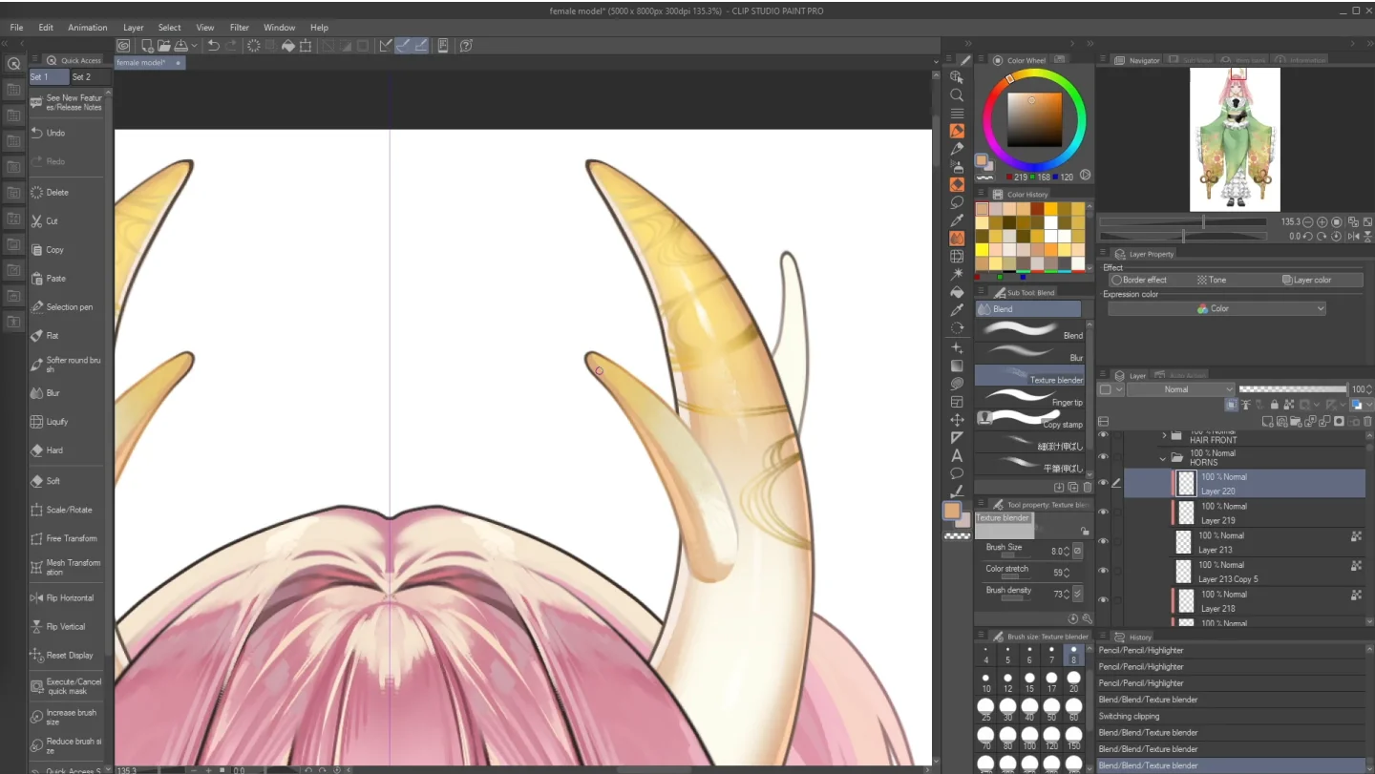The width and height of the screenshot is (1375, 774).
Task: Open layer palette color dropdown arrow
Action: [x=1120, y=389]
